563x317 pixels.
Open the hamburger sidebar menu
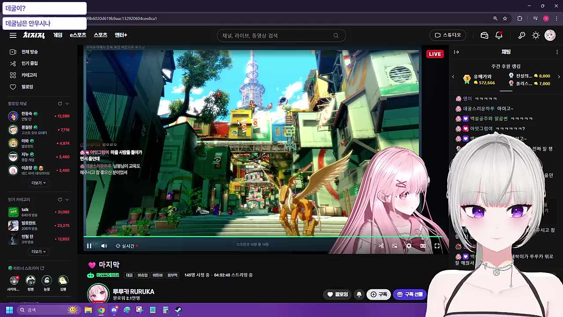(x=13, y=35)
